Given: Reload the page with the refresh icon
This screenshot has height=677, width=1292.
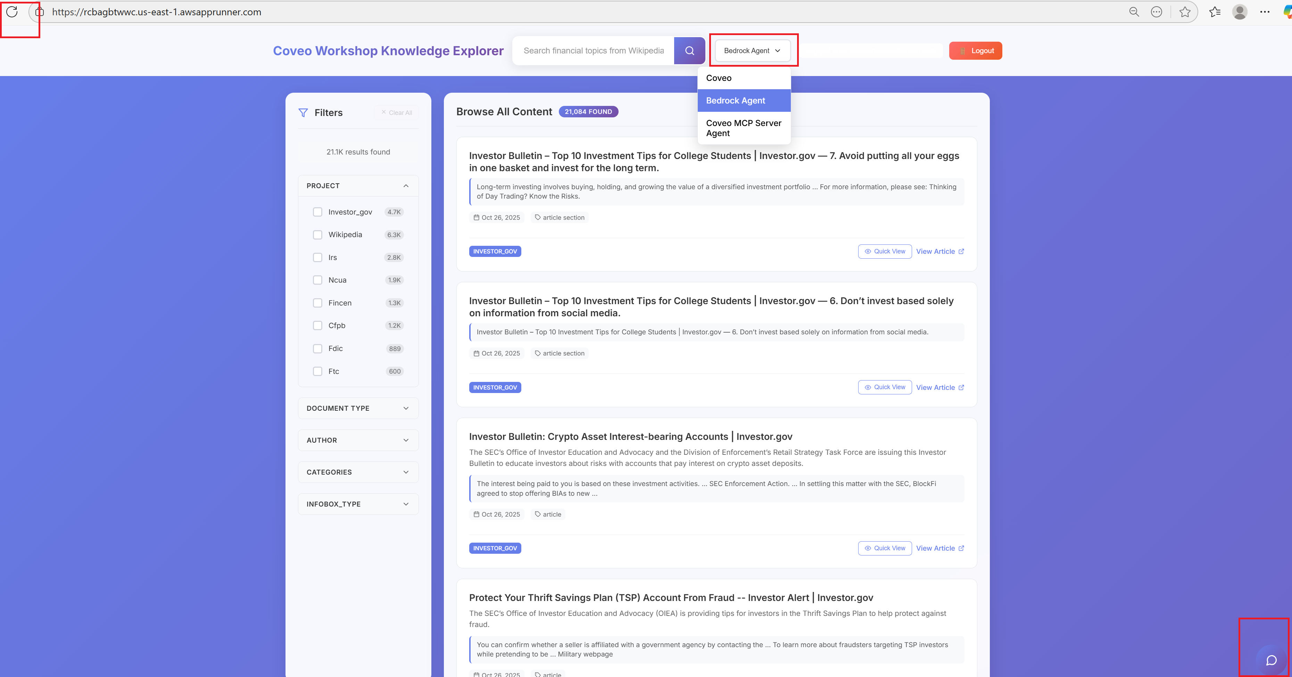Looking at the screenshot, I should point(12,12).
